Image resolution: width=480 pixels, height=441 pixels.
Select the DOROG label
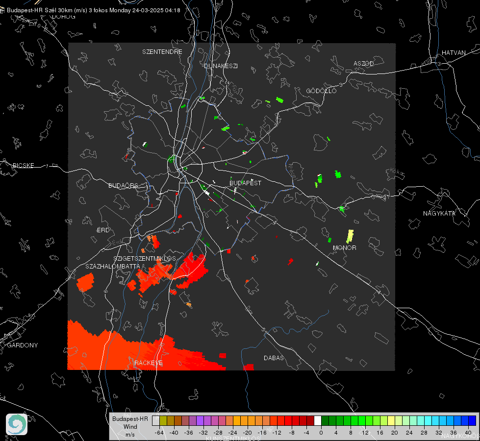tap(64, 17)
